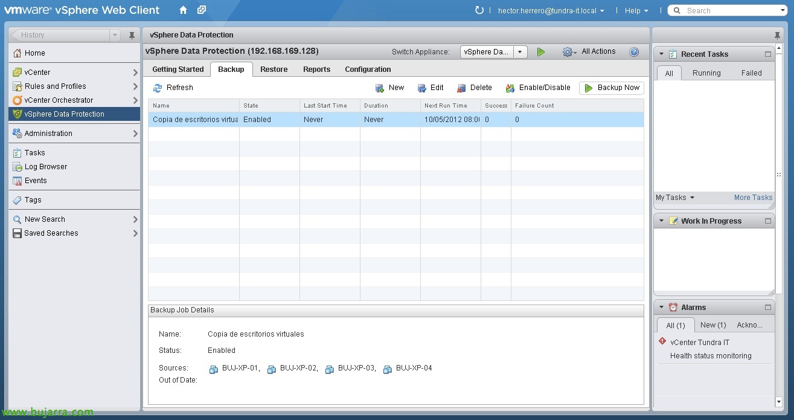
Task: Select vSphere Data Protection in navigator
Action: 74,114
